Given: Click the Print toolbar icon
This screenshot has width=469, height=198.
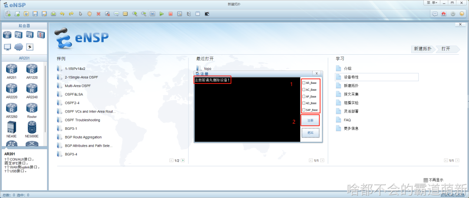Looking at the screenshot, I should (53, 14).
